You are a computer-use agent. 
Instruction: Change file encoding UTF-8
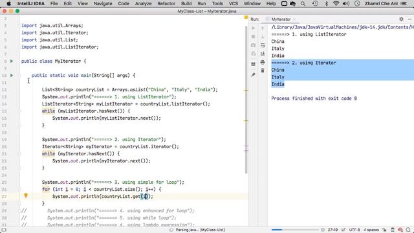[x=354, y=230]
